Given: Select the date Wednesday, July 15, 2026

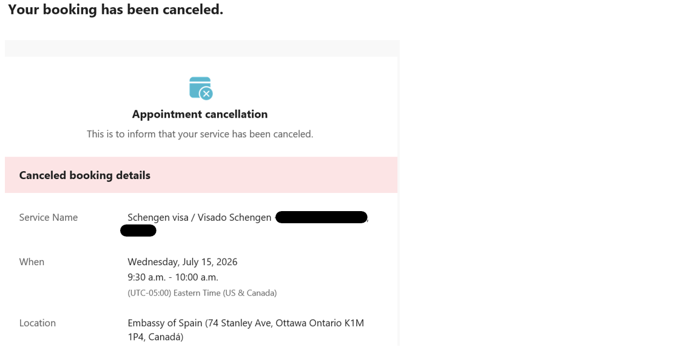Looking at the screenshot, I should [x=182, y=262].
